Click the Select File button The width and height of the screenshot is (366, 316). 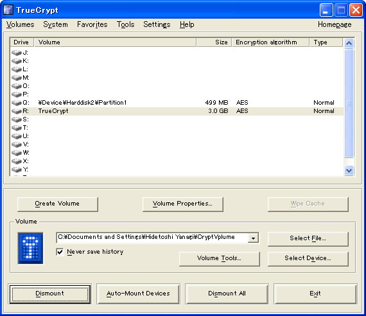[308, 239]
